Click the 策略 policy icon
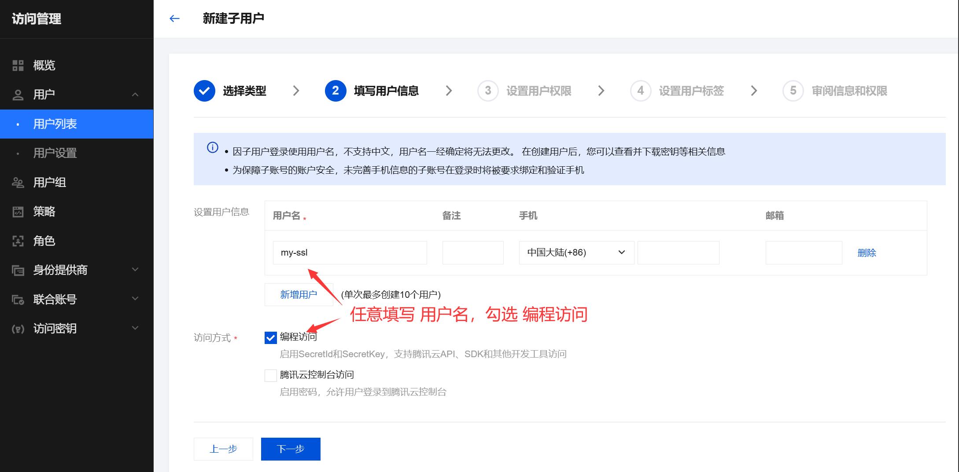 (x=18, y=212)
